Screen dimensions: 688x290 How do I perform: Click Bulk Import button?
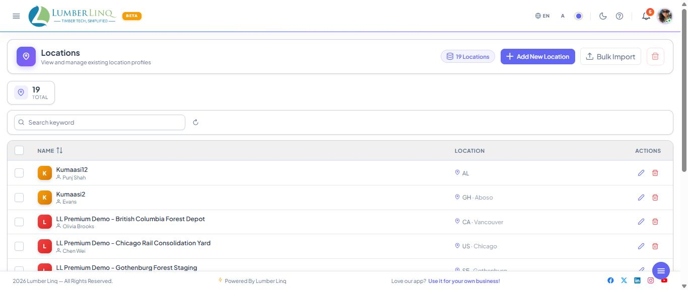click(x=610, y=56)
